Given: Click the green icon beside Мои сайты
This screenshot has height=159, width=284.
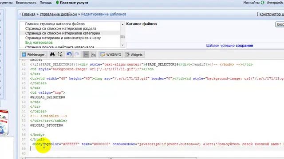Looking at the screenshot, I should (x=262, y=3).
